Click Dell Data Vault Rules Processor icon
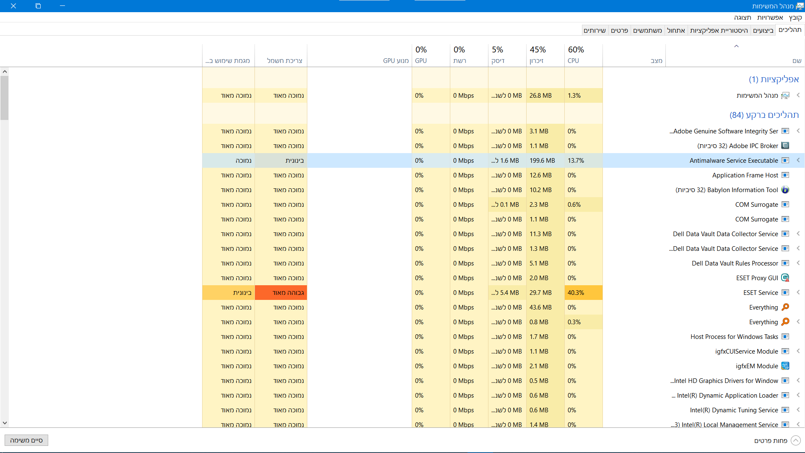This screenshot has width=805, height=453. 785,263
